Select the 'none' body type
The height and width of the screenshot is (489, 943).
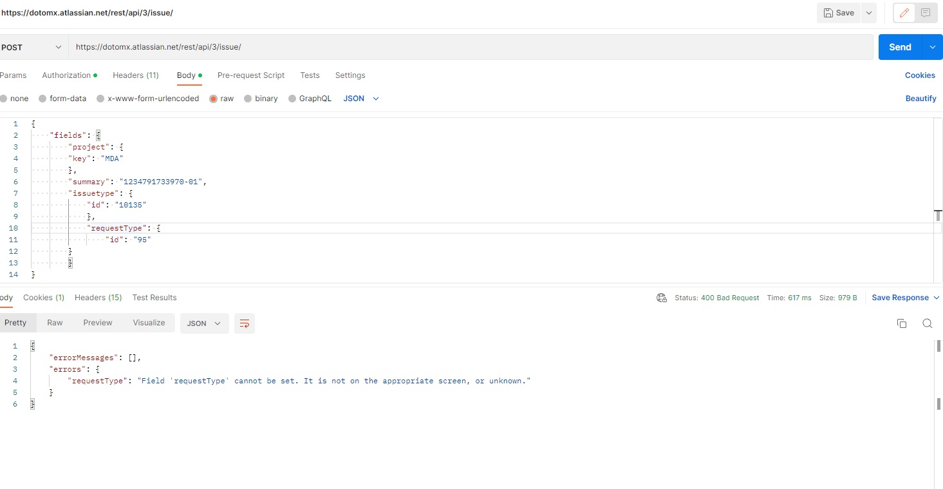(14, 99)
